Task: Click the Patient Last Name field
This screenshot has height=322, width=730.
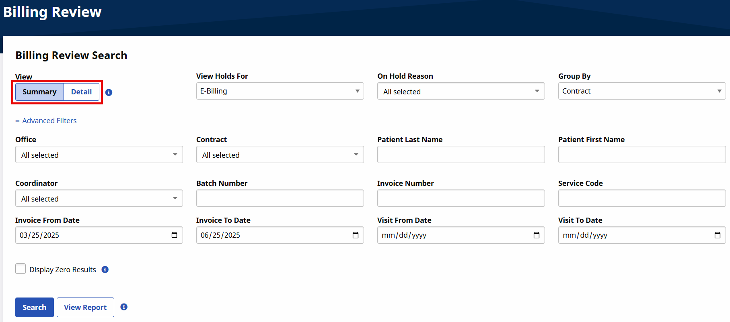Action: (x=461, y=155)
